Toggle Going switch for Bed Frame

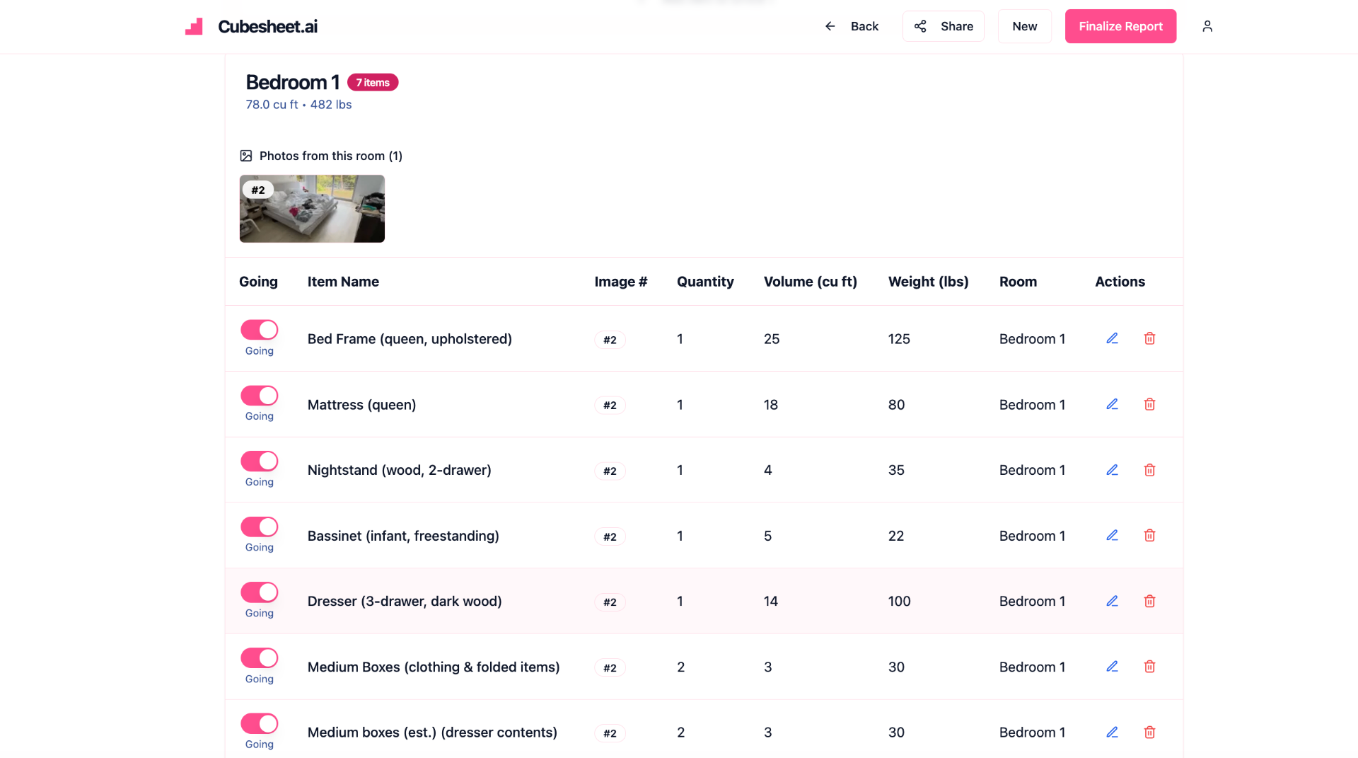point(259,330)
